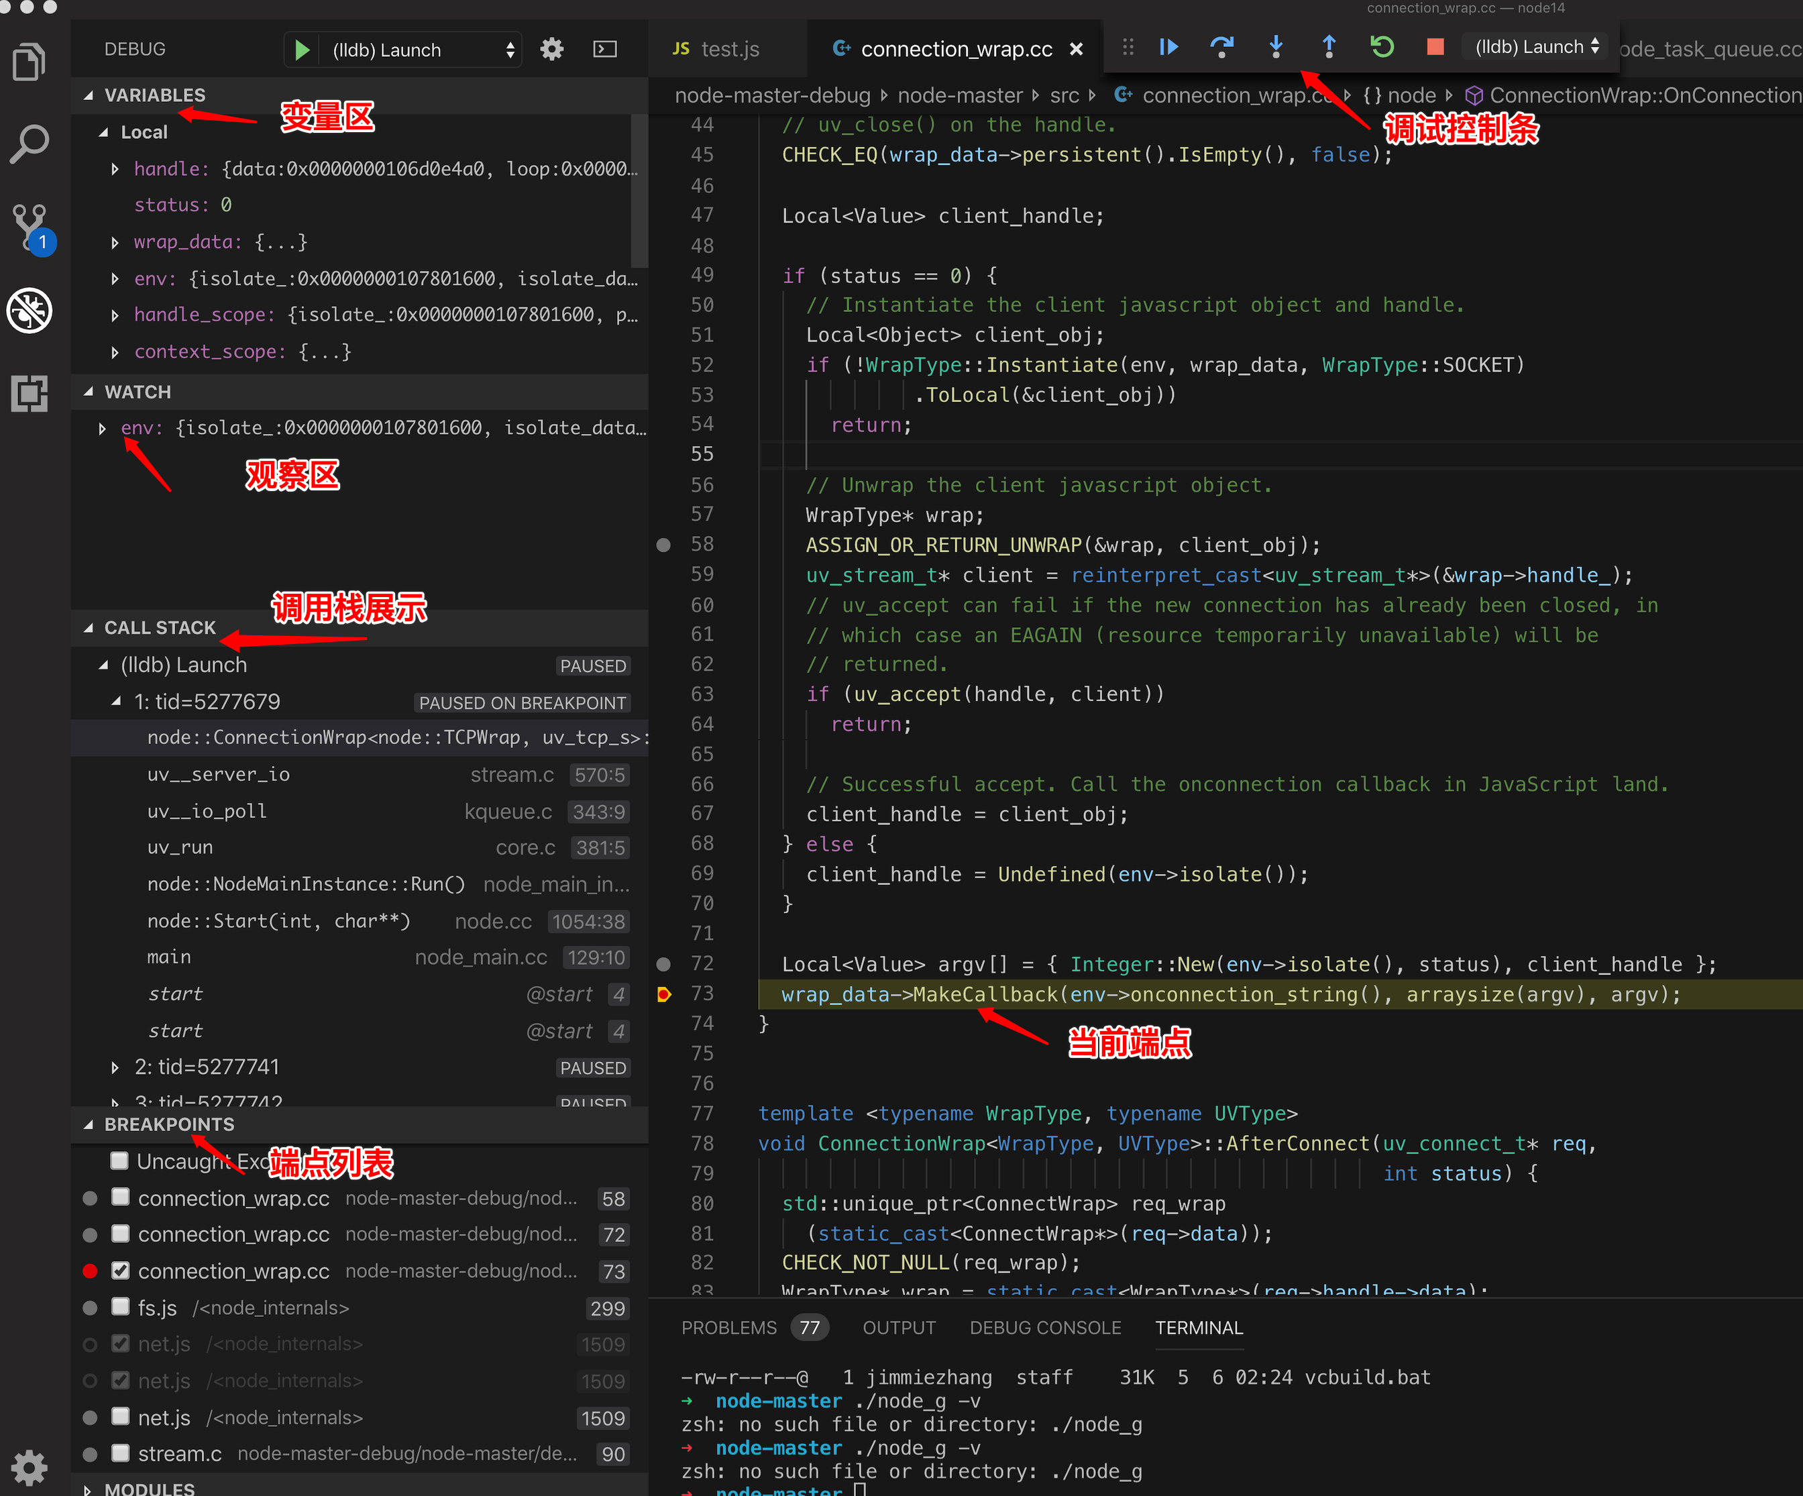Expand thread 2: tid=5277741

coord(115,1067)
